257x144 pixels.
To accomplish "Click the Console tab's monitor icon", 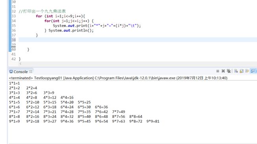I will (11, 71).
